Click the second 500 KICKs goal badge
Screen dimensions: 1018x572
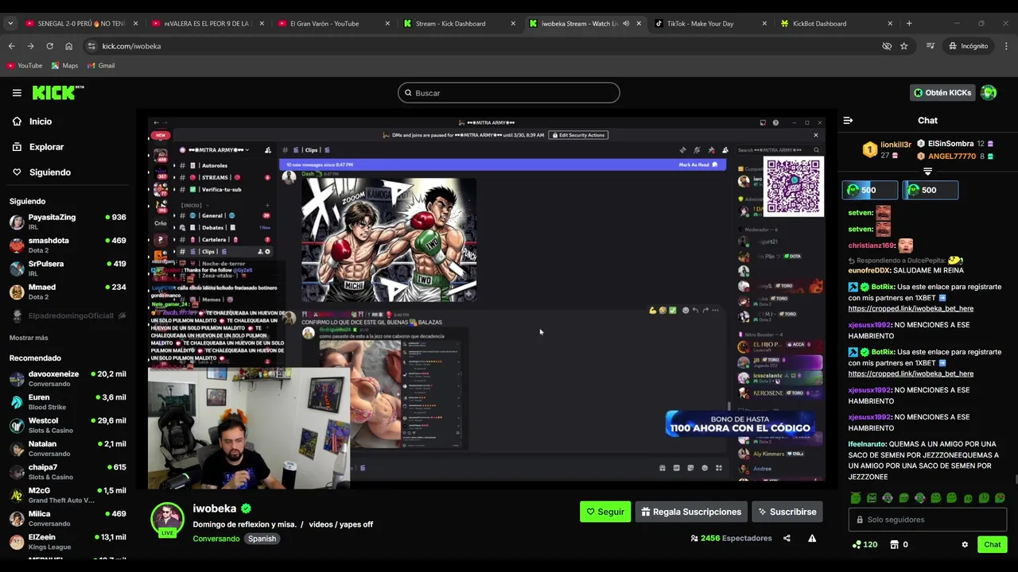pyautogui.click(x=931, y=190)
